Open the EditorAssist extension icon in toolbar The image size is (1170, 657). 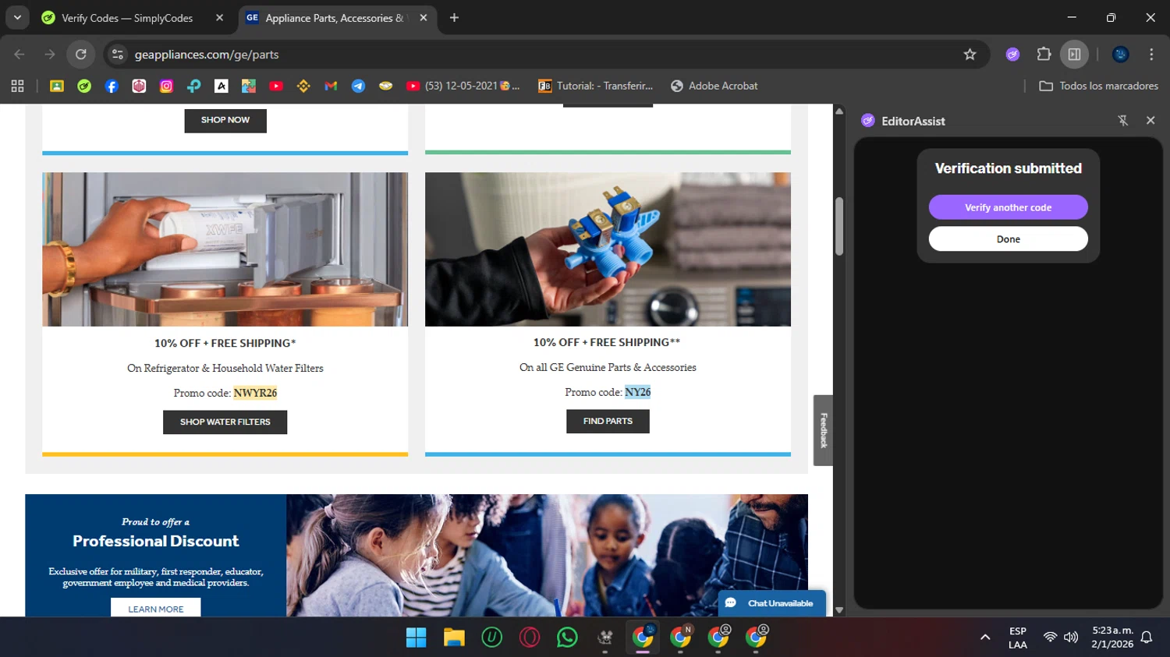1012,55
